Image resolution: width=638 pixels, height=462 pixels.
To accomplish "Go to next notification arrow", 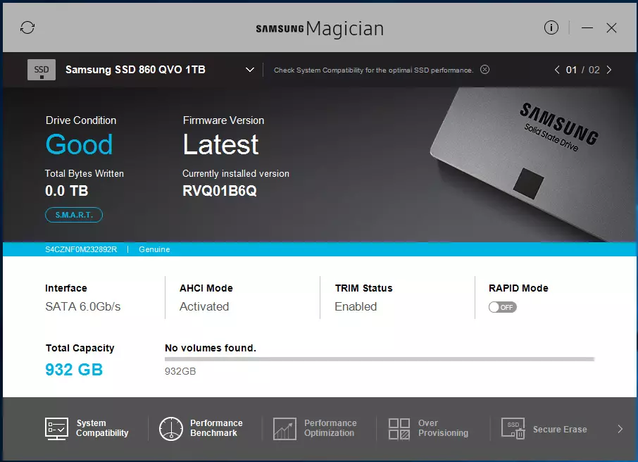I will tap(609, 70).
